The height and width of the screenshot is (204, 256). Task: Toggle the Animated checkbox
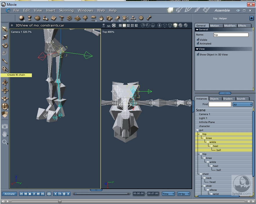click(198, 44)
